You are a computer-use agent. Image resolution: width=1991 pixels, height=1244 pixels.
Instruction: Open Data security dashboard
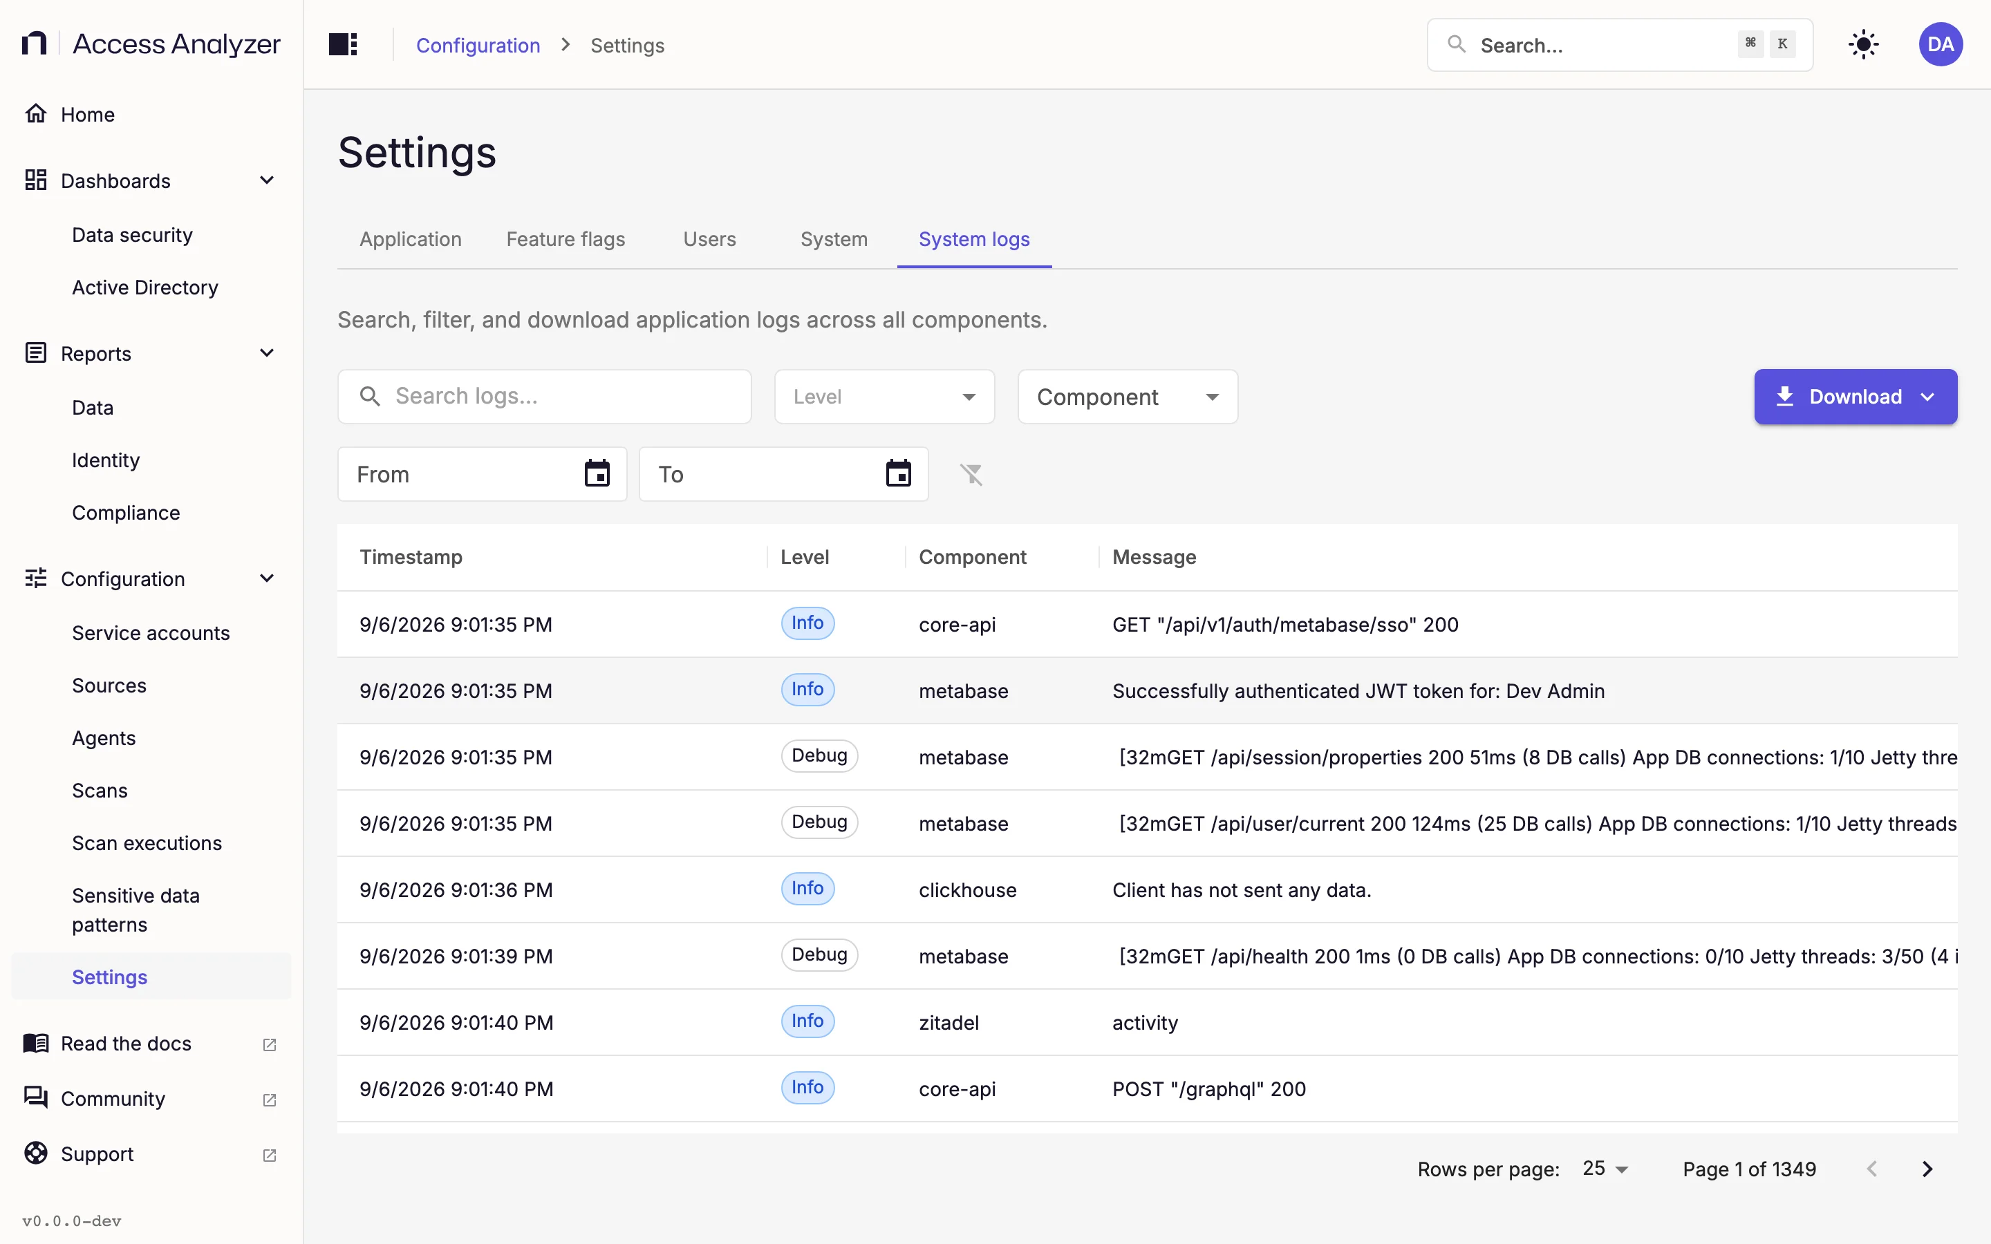(133, 234)
